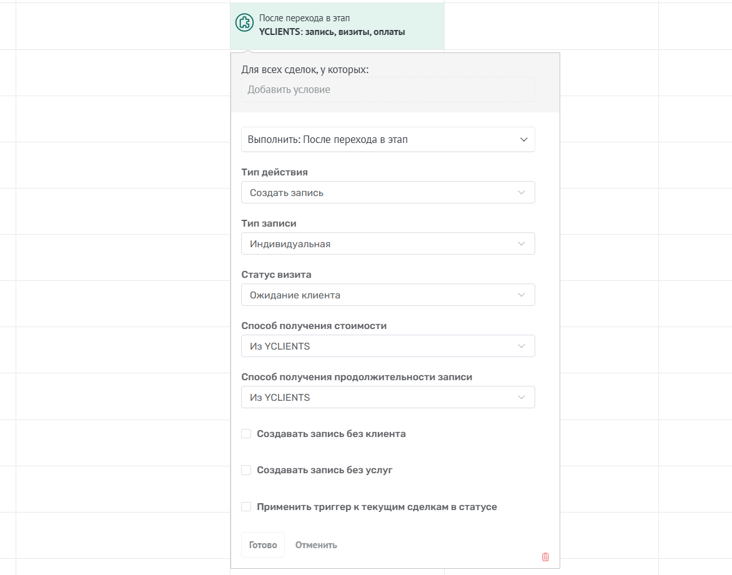Delete trigger with red trash icon

point(545,557)
